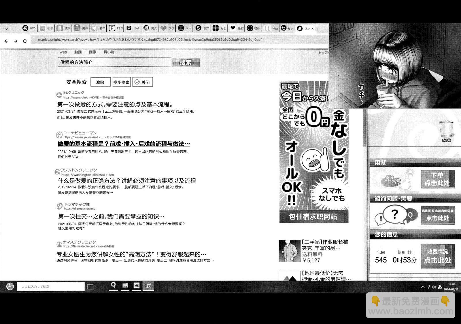Switch to the 画像 search category

[x=92, y=52]
